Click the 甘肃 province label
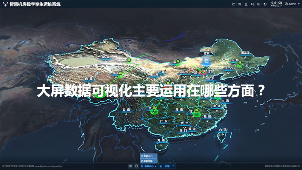 [154, 74]
